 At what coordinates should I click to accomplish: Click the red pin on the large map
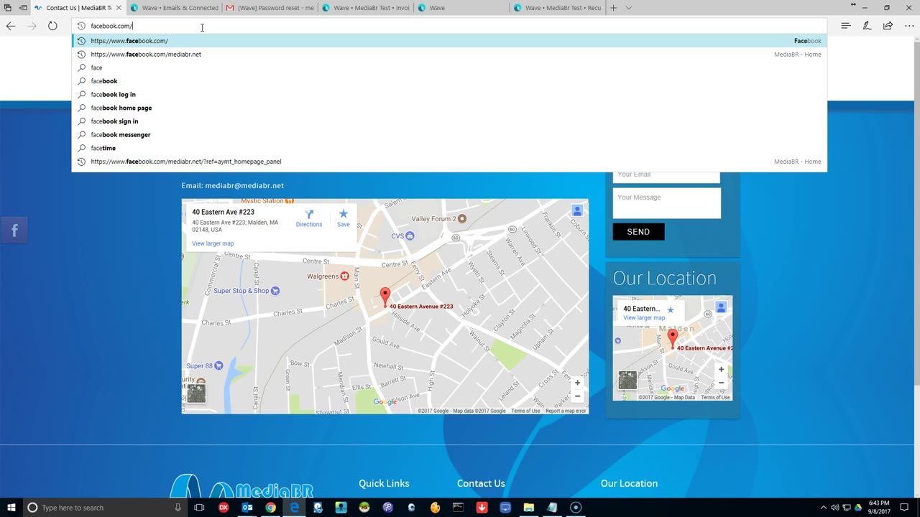(385, 297)
